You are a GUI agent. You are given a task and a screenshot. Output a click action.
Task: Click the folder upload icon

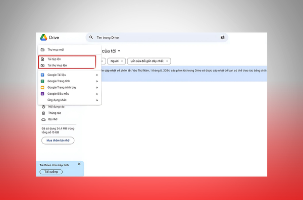click(42, 65)
